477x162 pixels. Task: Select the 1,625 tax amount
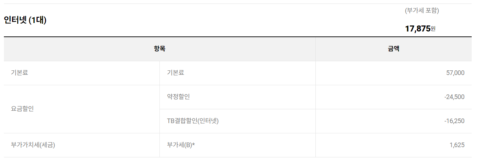(x=458, y=145)
